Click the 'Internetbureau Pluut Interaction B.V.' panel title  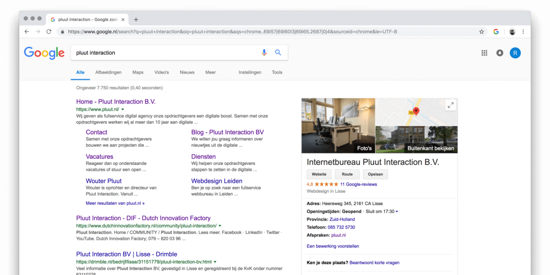373,162
